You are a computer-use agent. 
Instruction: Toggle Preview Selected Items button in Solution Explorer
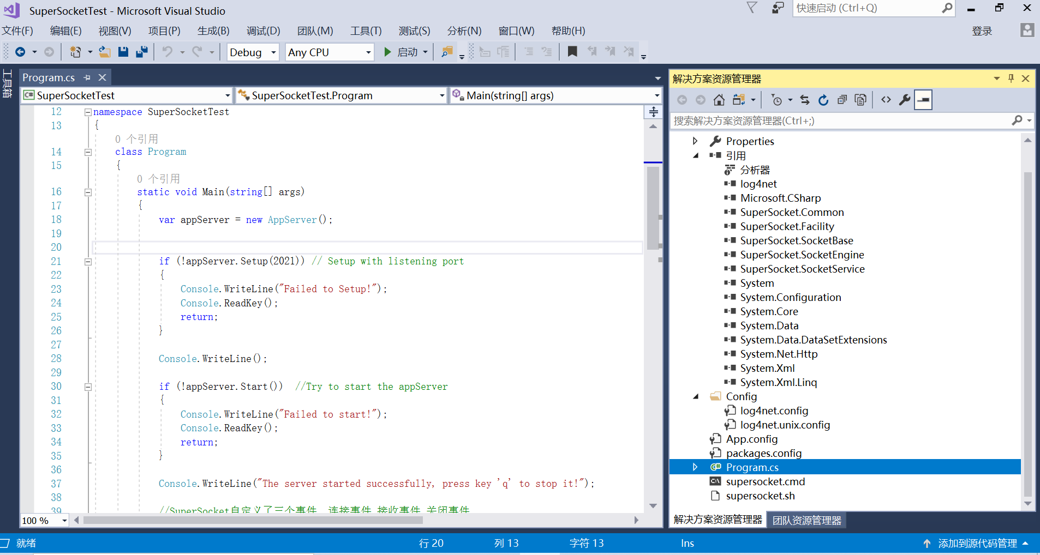pyautogui.click(x=923, y=100)
